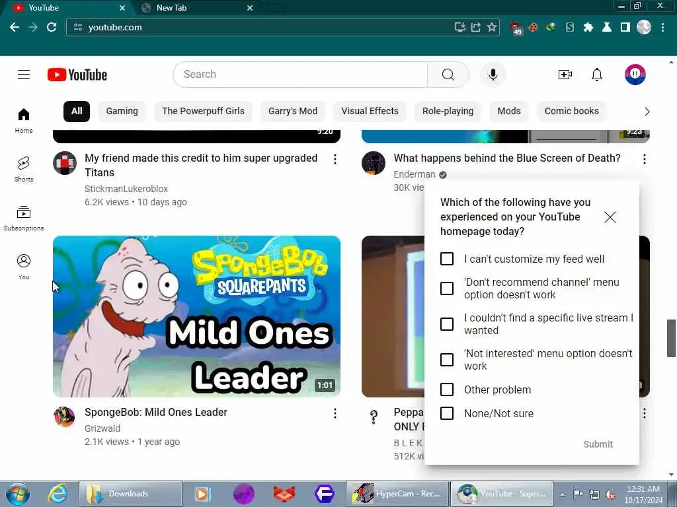677x507 pixels.
Task: Show more category chips with right arrow
Action: tap(647, 112)
